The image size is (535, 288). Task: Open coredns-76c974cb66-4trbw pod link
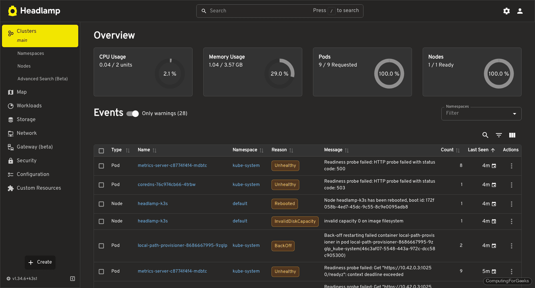click(x=167, y=185)
